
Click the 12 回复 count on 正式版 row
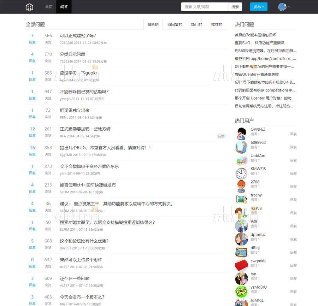tap(32, 132)
